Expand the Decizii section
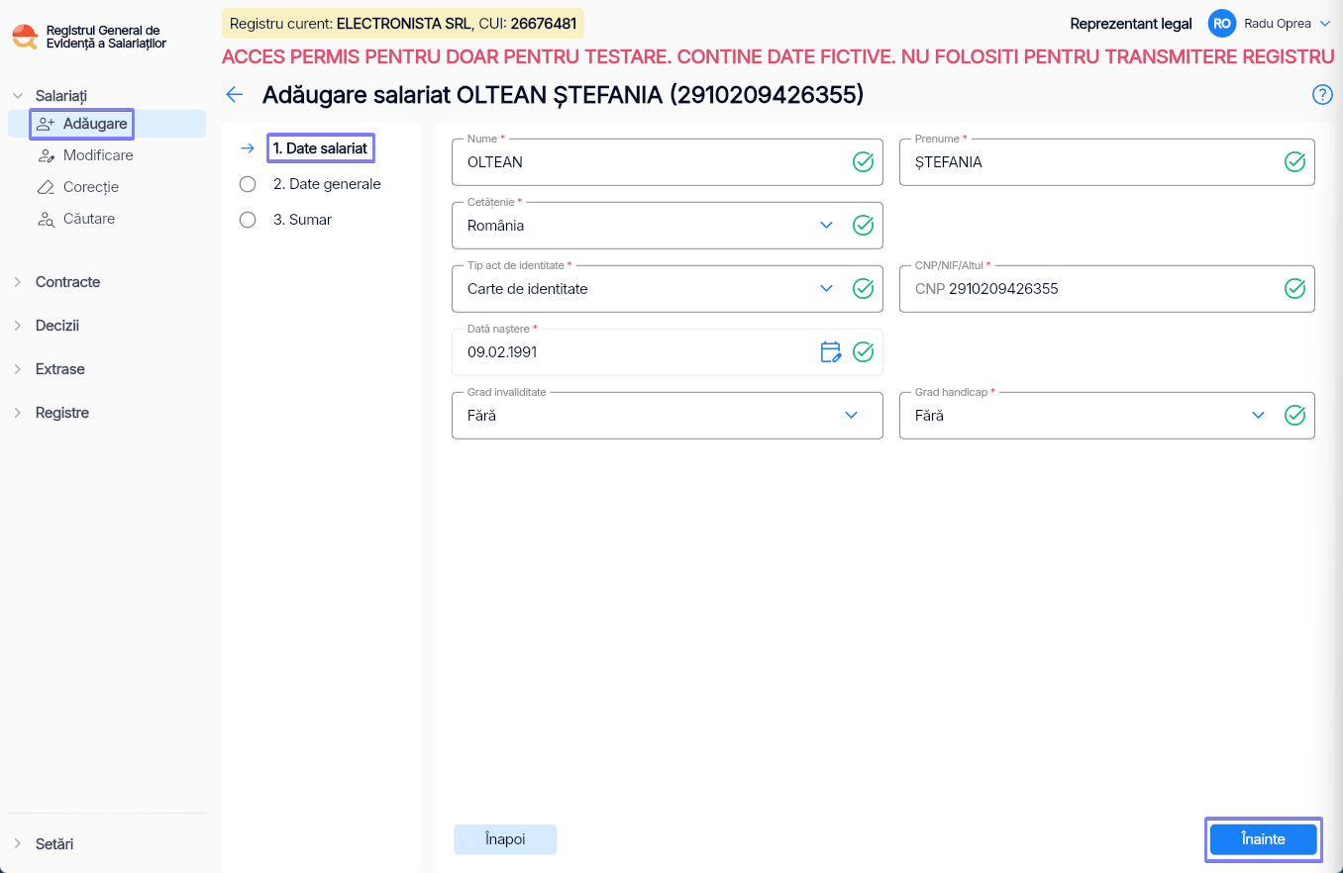 pos(18,326)
